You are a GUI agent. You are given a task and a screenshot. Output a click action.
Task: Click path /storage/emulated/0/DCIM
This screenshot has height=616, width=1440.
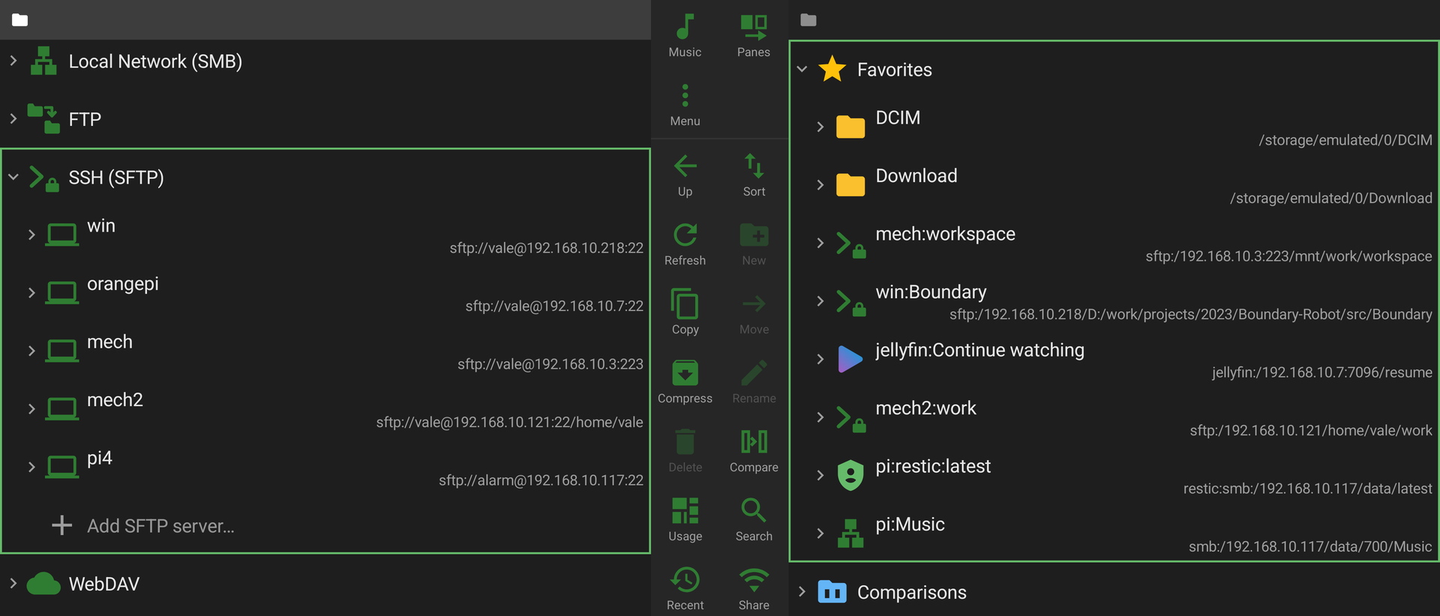[x=1345, y=140]
